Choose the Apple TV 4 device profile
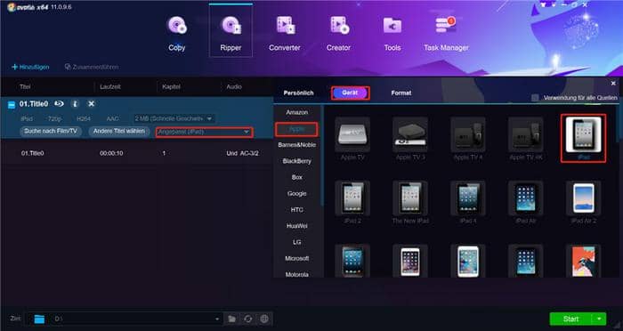 468,138
